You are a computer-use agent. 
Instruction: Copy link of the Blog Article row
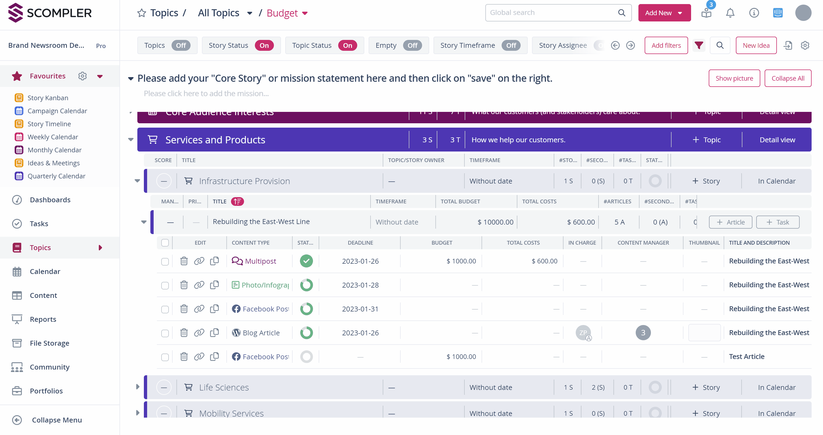(x=199, y=333)
